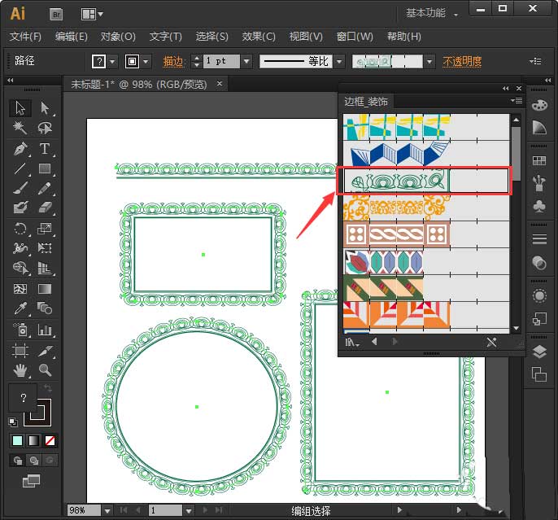Open the 对象(O) menu
This screenshot has width=558, height=520.
pyautogui.click(x=118, y=37)
